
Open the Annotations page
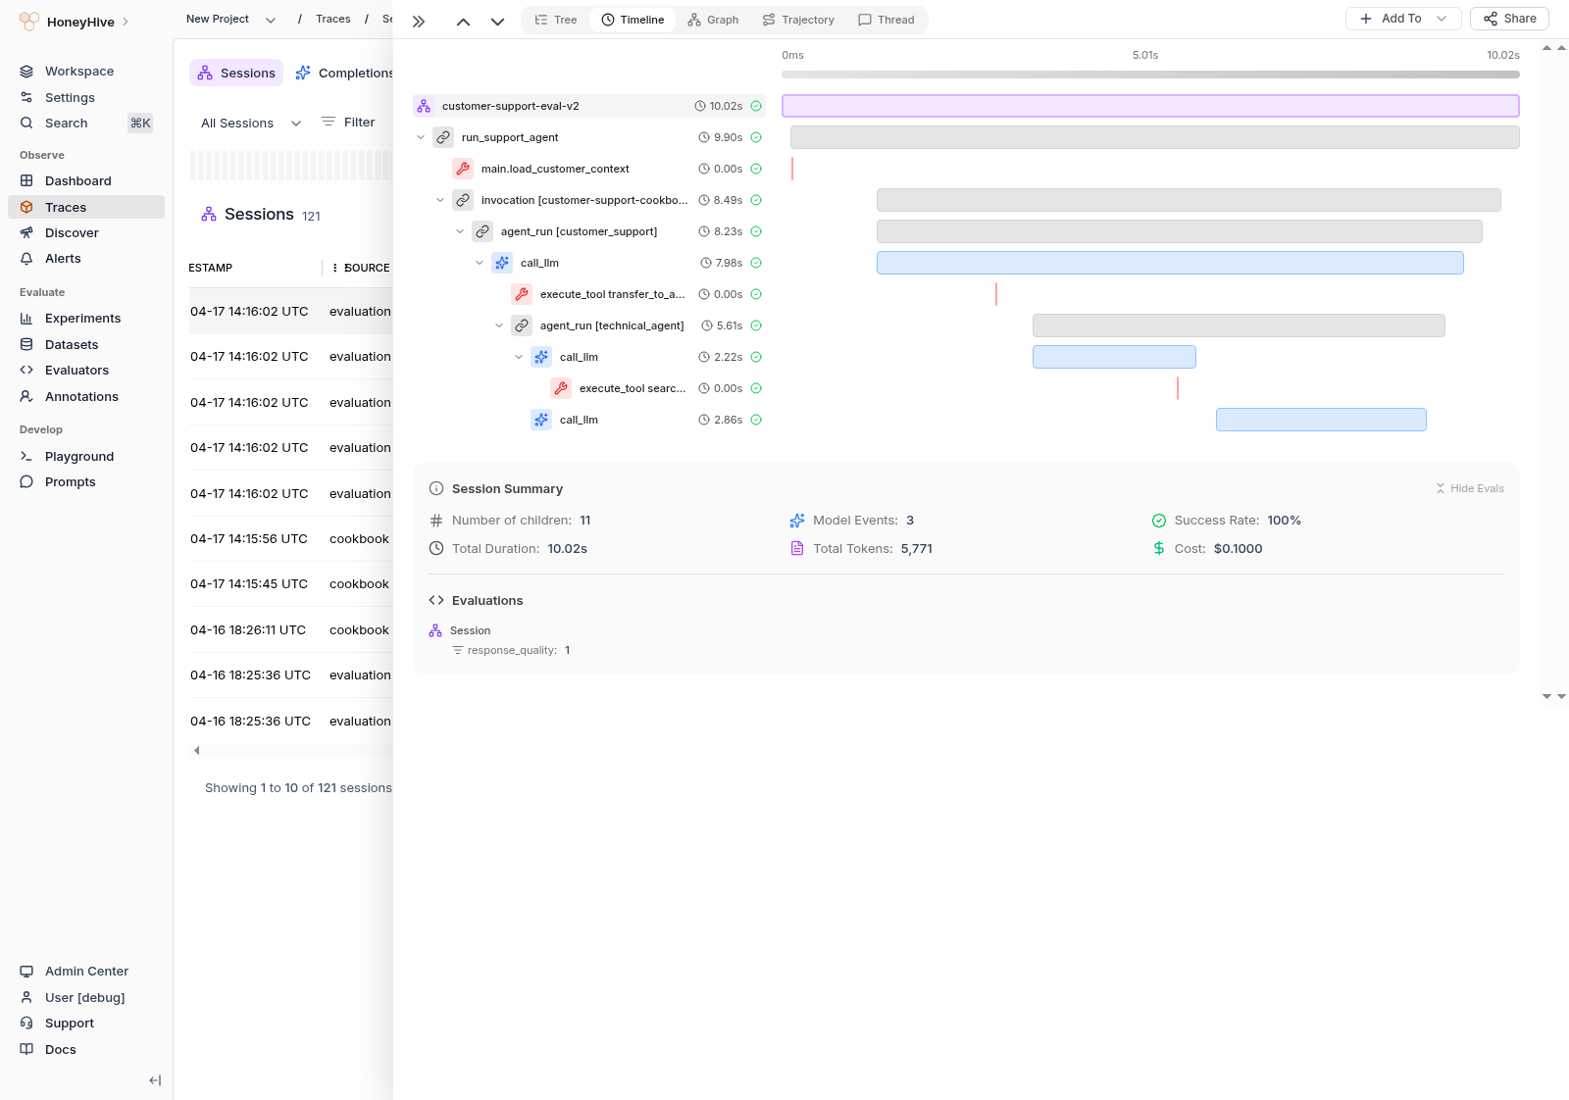[x=80, y=396]
